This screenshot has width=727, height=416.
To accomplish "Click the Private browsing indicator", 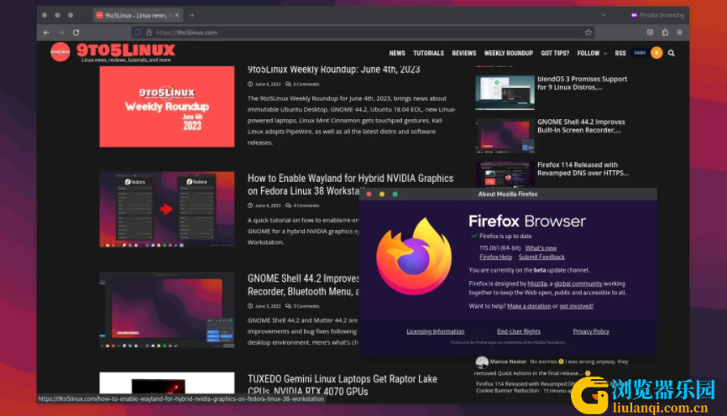I will pos(657,15).
